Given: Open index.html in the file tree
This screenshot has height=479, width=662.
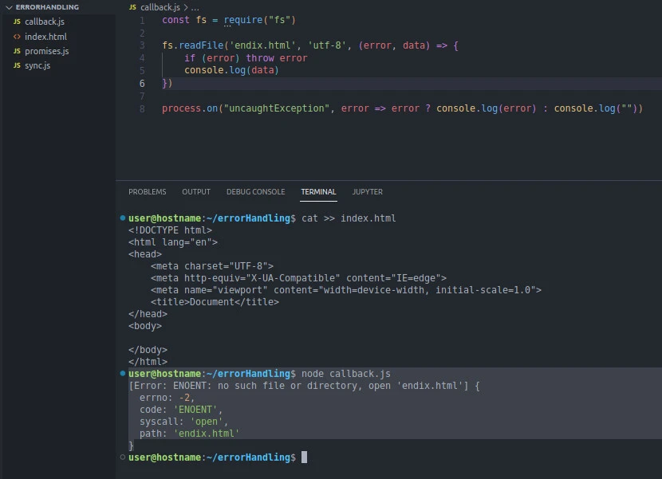Looking at the screenshot, I should (x=45, y=37).
